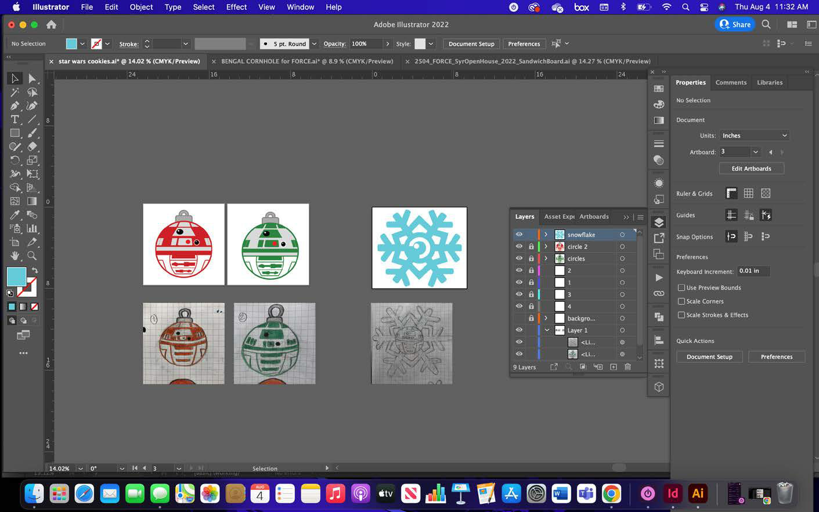Switch to BENGAL CORNHOLE for FORCE.ai tab
Image resolution: width=819 pixels, height=512 pixels.
coord(307,61)
